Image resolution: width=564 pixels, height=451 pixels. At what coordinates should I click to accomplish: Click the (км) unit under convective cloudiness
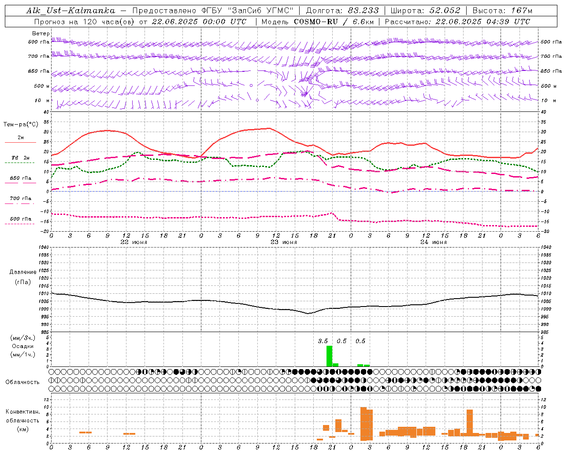click(x=22, y=429)
